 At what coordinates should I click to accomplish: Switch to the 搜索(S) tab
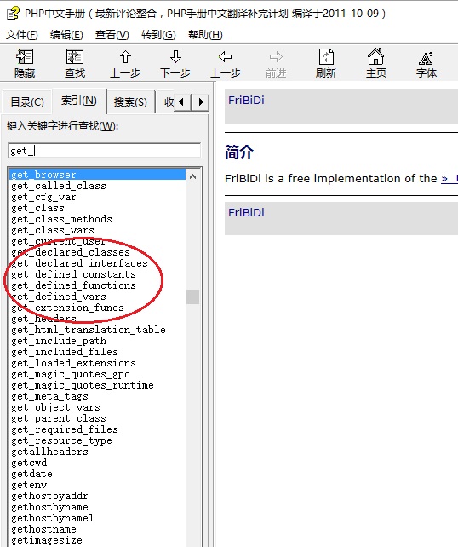pos(130,102)
